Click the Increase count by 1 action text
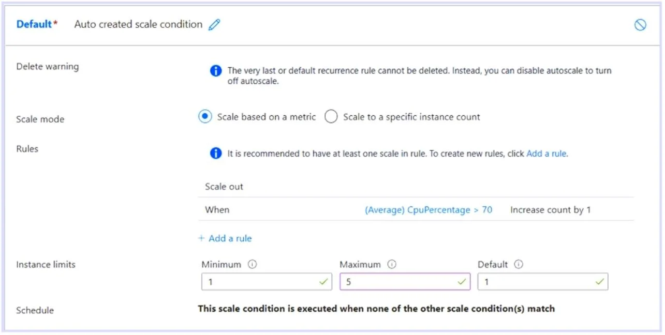Viewport: 665px width, 335px height. [x=551, y=210]
